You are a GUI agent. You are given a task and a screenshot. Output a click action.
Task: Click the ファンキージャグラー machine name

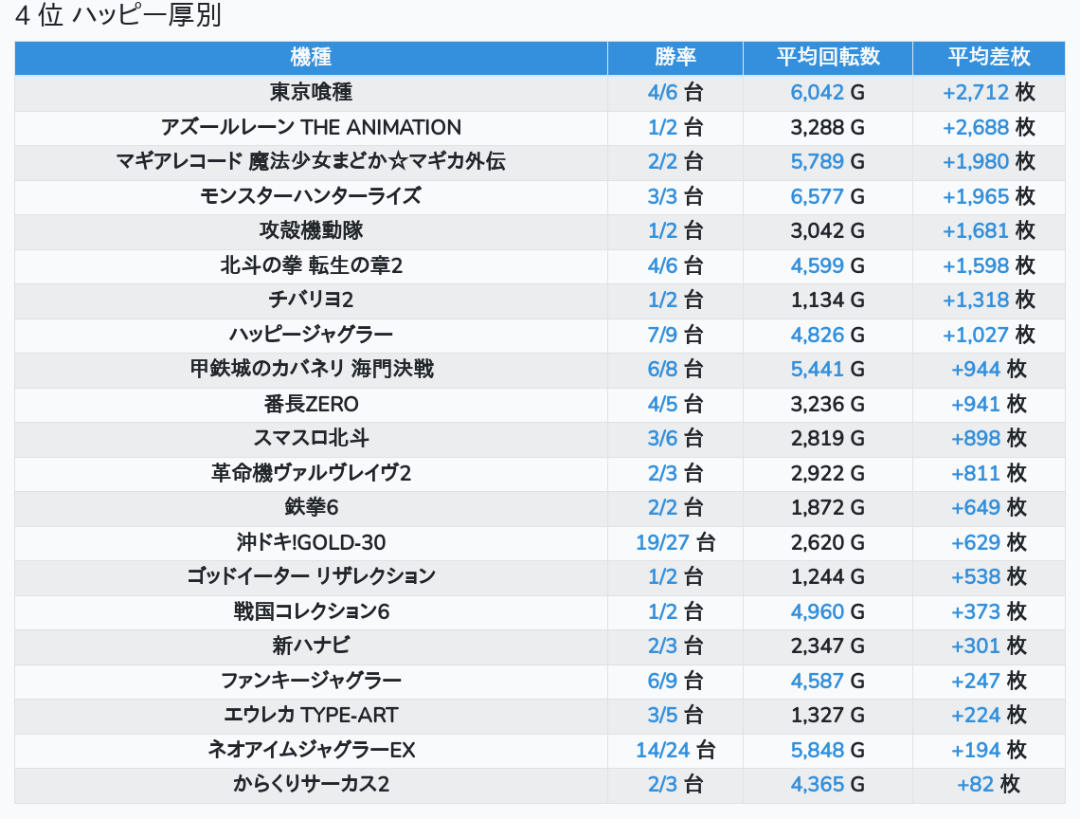311,681
